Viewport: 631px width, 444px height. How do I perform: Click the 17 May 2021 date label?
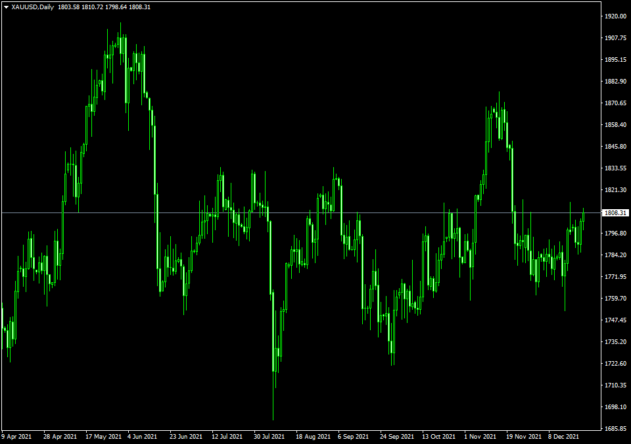pyautogui.click(x=103, y=437)
